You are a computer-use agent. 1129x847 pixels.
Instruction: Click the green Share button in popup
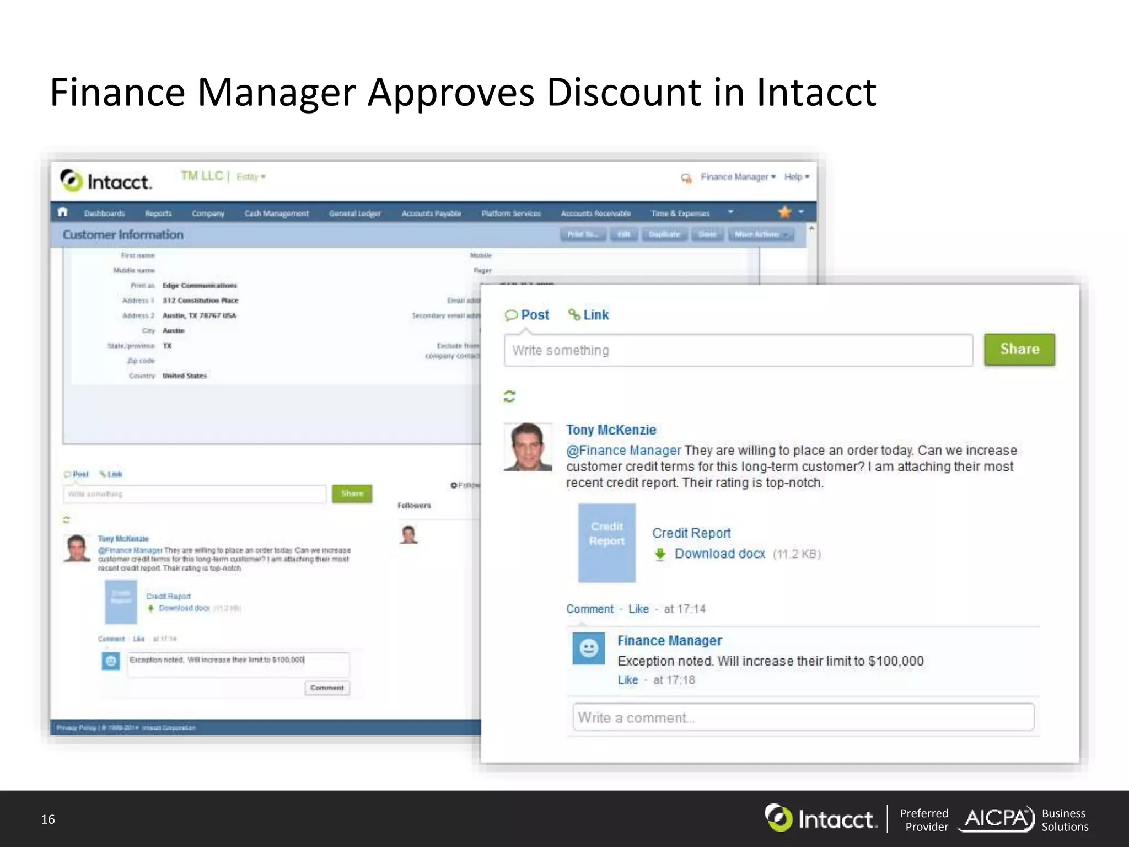(x=1019, y=349)
